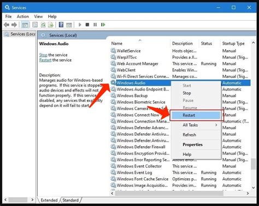Click the gear icon beside WebClient
The height and width of the screenshot is (206, 259).
coord(113,70)
